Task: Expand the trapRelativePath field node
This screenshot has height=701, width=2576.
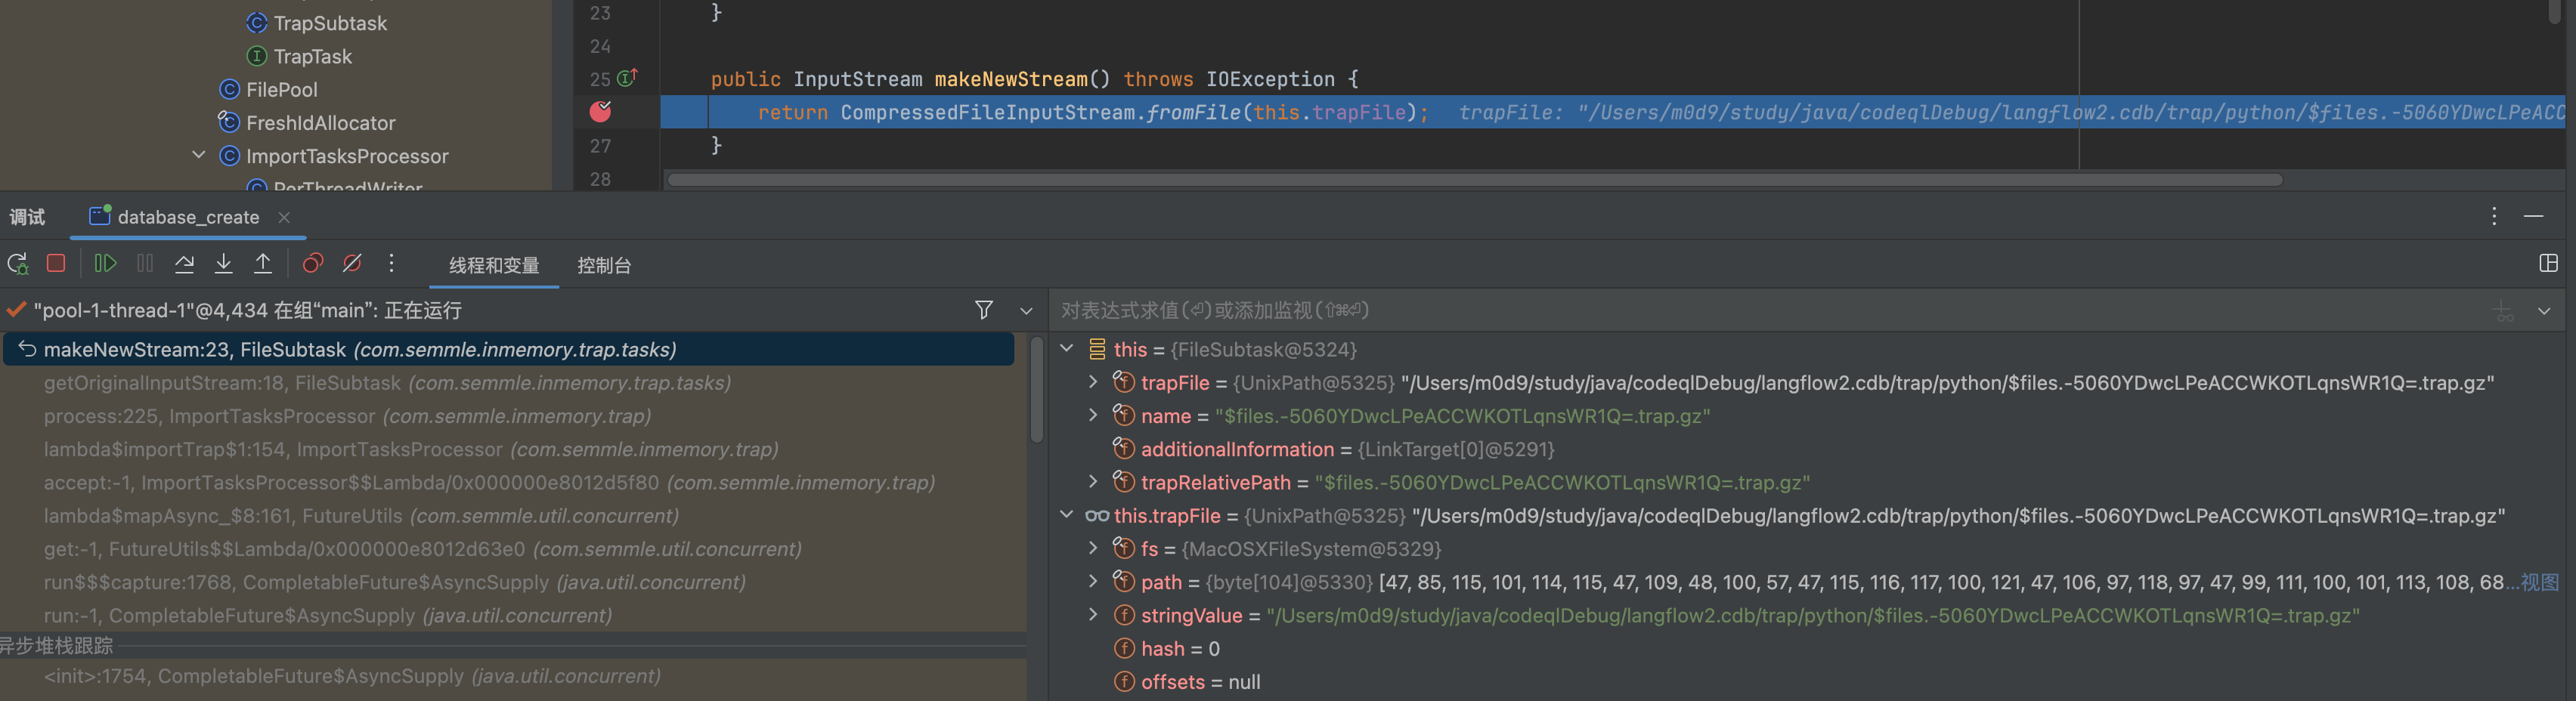Action: click(x=1093, y=481)
